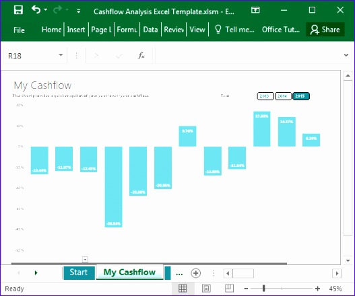Select the 2013 year slicer button

[x=265, y=96]
